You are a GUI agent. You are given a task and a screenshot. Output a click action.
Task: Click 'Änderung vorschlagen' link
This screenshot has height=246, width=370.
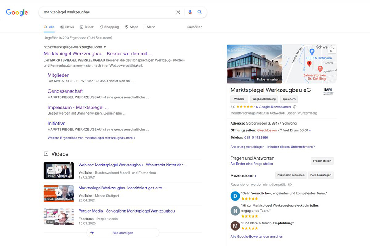(x=247, y=147)
